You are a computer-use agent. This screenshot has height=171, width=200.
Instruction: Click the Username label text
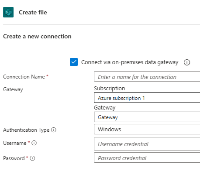coord(15,143)
